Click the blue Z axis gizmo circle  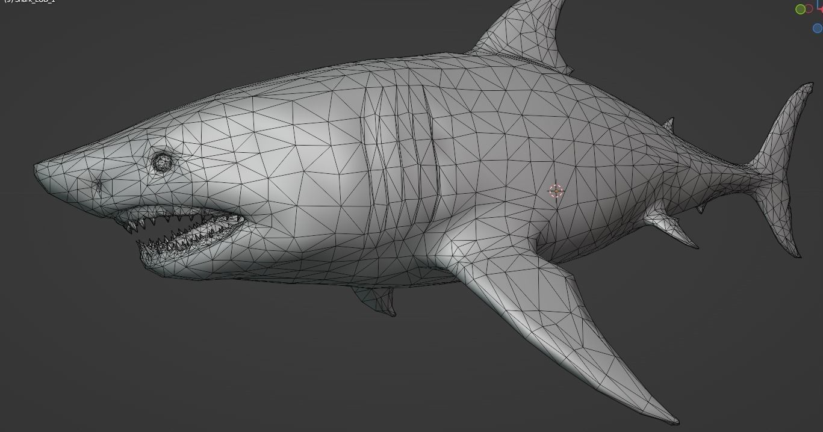818,28
